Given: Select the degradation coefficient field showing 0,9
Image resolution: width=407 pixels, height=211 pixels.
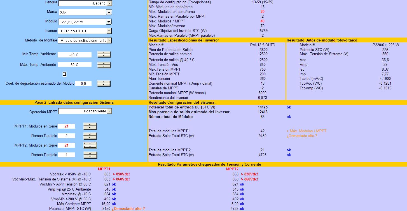Looking at the screenshot, I should (83, 84).
